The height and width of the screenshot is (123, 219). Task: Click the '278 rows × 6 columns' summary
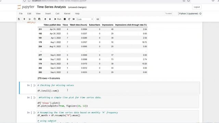49,78
